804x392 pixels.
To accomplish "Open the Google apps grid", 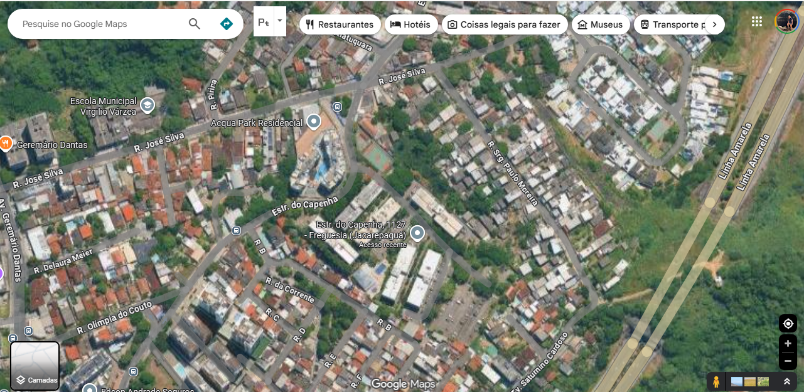I will [x=757, y=21].
